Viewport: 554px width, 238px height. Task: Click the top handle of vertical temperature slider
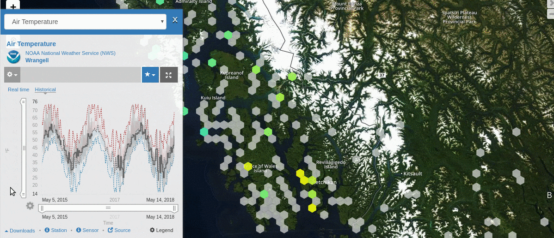tap(23, 102)
